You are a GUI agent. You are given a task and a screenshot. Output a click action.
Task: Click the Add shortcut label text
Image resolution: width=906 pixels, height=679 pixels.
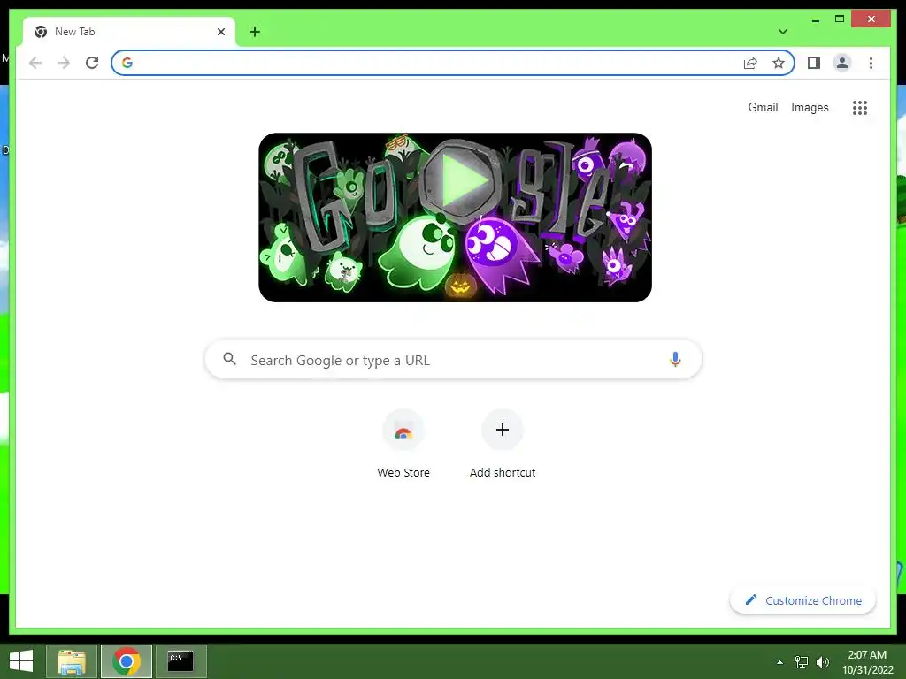503,472
